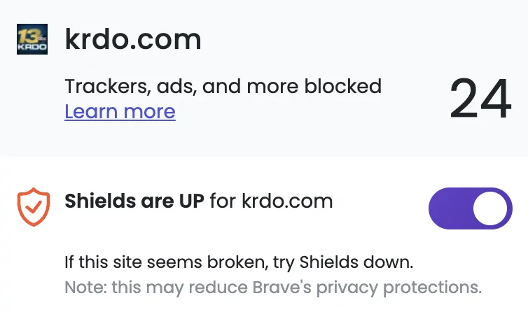Screen dimensions: 528x312
Task: Click the word "UP" in the Shields status
Action: point(189,201)
